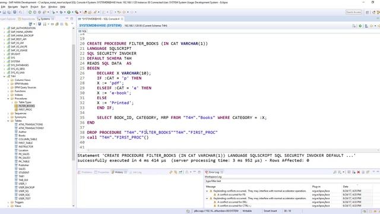Expand the Column Views folder

(x=8, y=80)
